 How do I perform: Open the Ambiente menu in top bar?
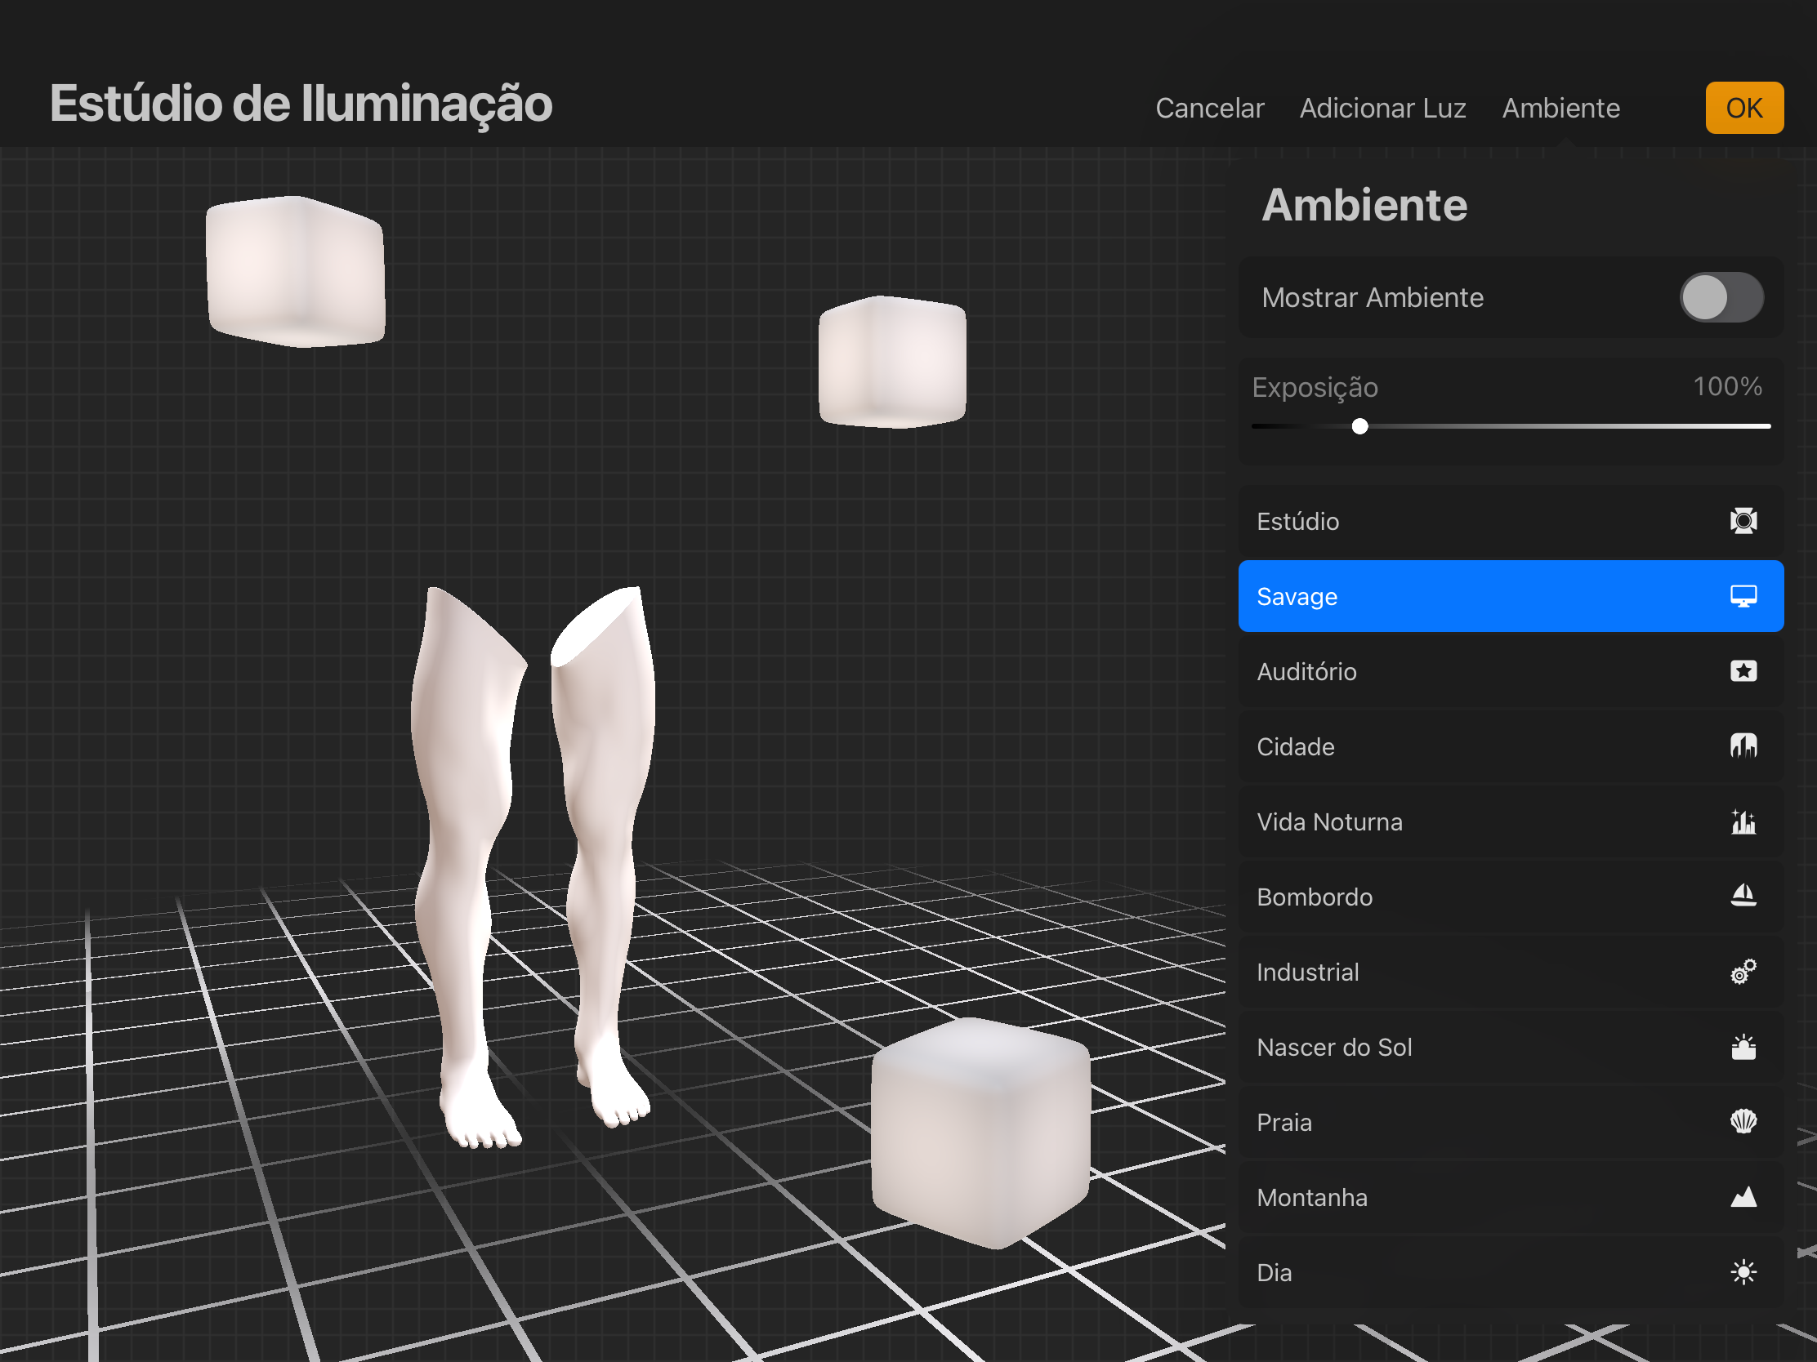[x=1560, y=109]
